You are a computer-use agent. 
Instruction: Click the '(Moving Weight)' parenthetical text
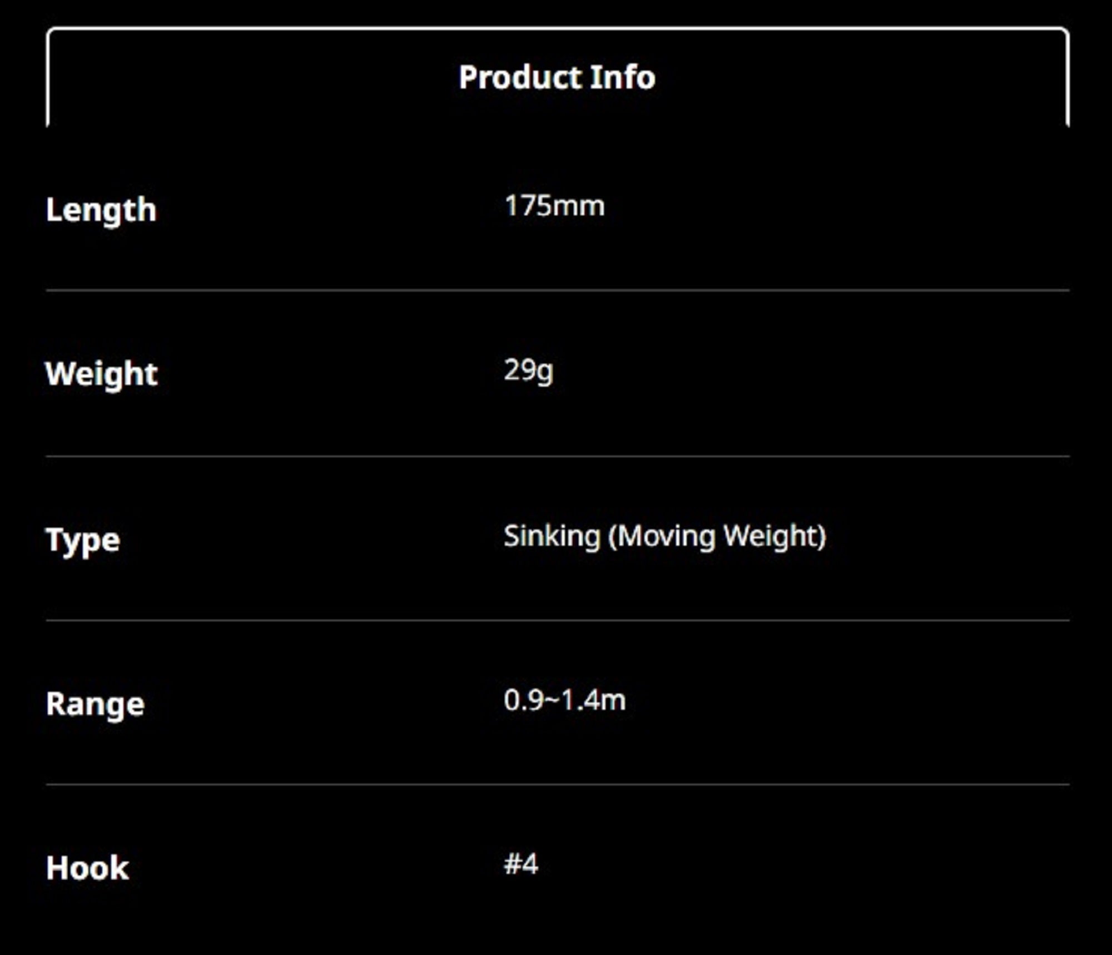[717, 537]
